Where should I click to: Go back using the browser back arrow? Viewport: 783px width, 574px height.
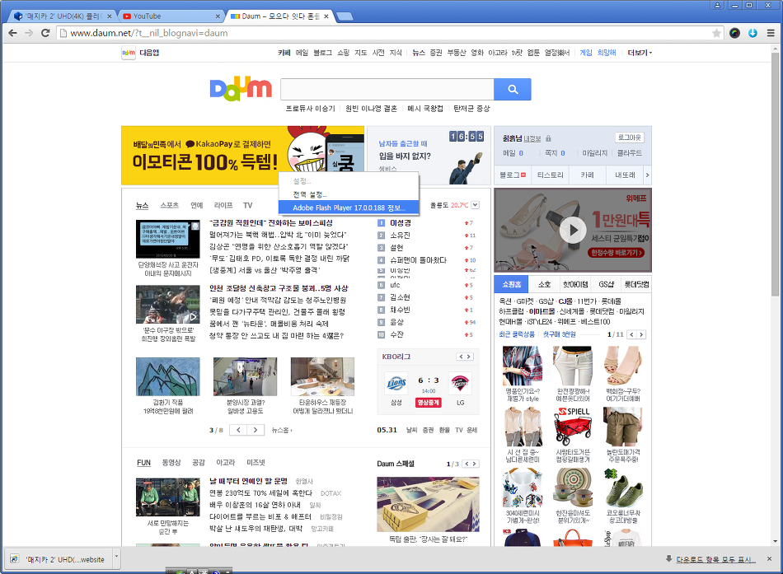(13, 33)
